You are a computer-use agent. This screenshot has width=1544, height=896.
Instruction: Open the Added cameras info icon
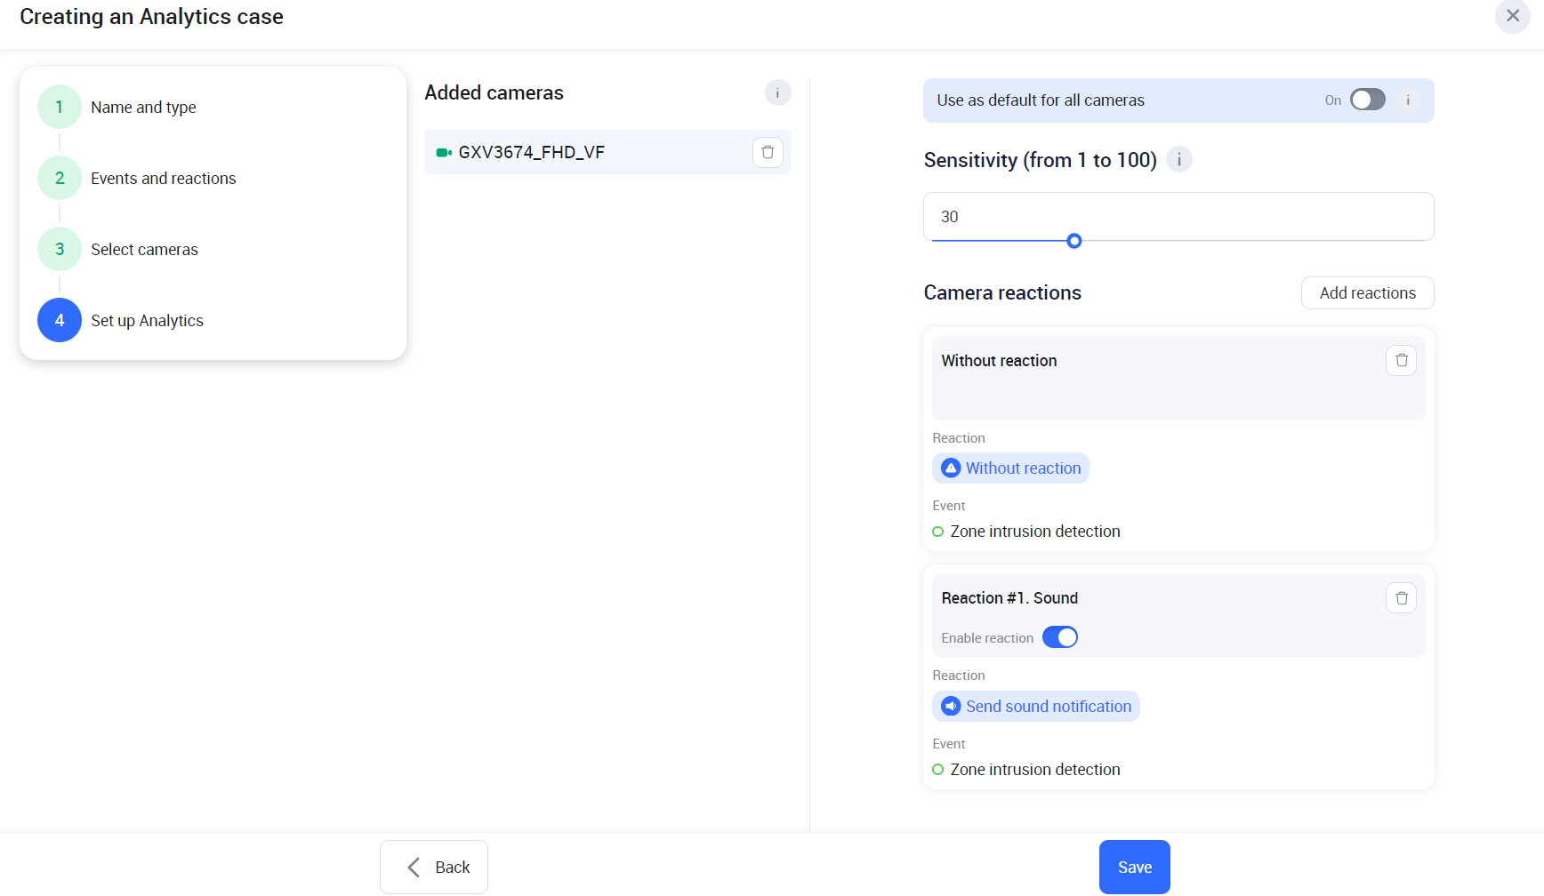pos(777,92)
